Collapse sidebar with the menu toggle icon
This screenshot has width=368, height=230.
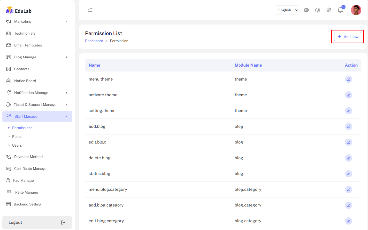[x=90, y=10]
